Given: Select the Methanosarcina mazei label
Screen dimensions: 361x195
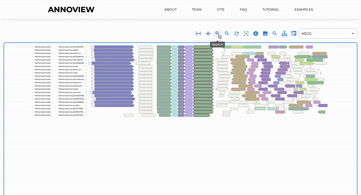Looking at the screenshot, I should pyautogui.click(x=68, y=73).
